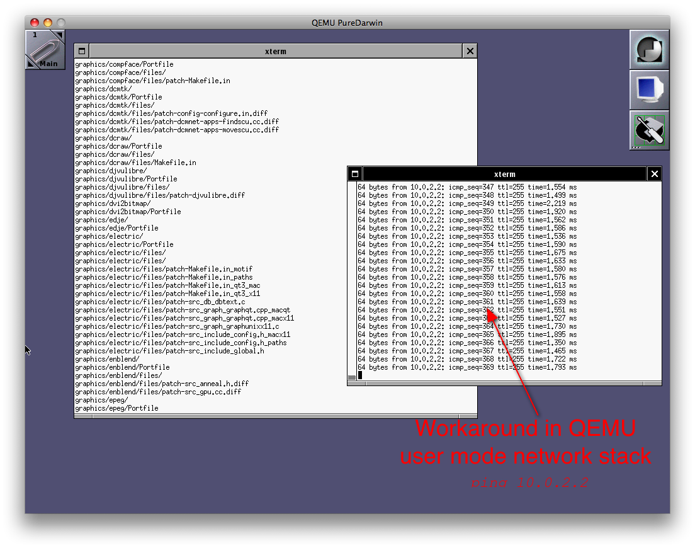Click the ping line with icmp_seq=369
Screen dimensions: 695x548
pyautogui.click(x=467, y=368)
